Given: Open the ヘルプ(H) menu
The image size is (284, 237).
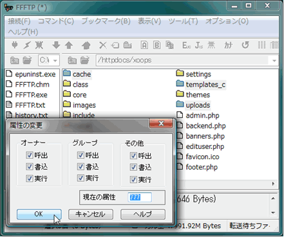Looking at the screenshot, I should 23,32.
